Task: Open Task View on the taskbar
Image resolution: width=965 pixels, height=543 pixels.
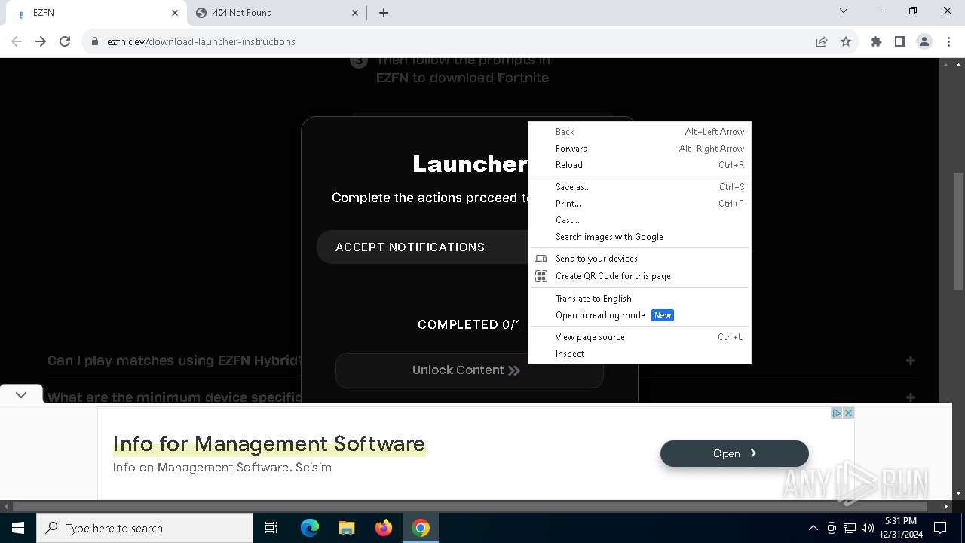Action: (x=271, y=528)
